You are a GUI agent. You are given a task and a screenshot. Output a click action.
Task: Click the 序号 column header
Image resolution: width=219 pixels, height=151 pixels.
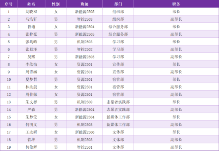[9, 4]
